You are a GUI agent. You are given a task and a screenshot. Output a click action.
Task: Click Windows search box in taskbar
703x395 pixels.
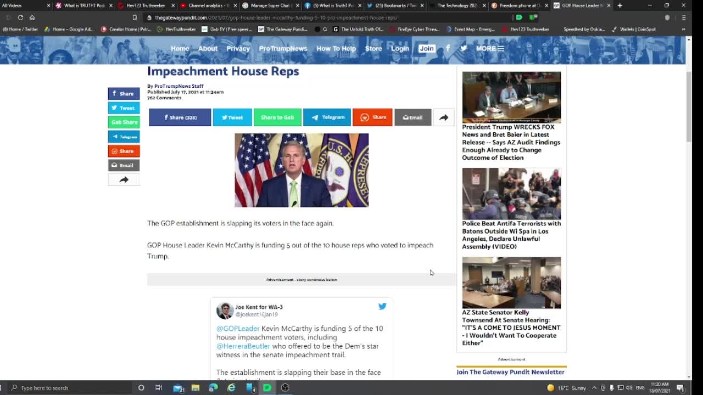pyautogui.click(x=69, y=388)
